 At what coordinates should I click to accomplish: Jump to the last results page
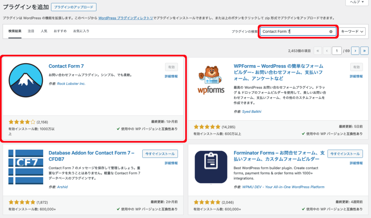pos(364,51)
